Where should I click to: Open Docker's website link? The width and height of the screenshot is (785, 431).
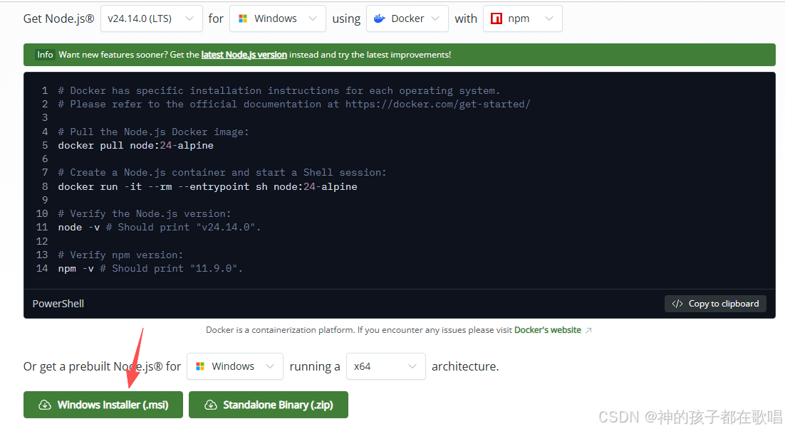click(548, 329)
